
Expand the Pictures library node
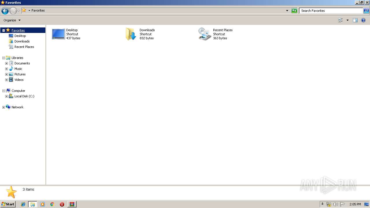pos(6,74)
